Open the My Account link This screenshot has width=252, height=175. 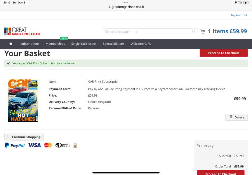tap(239, 15)
